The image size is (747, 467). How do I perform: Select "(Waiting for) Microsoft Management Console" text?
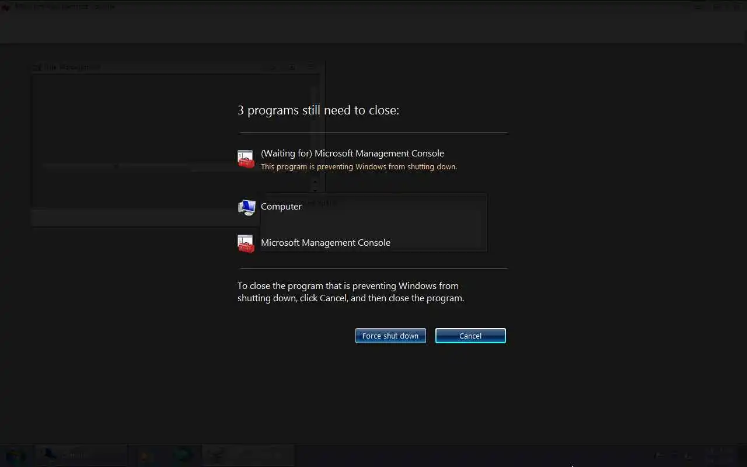tap(352, 154)
